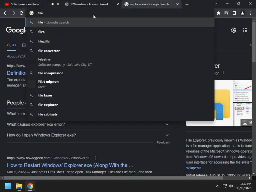Image resolution: width=256 pixels, height=192 pixels.
Task: Click the Feedback link
Action: point(163,142)
